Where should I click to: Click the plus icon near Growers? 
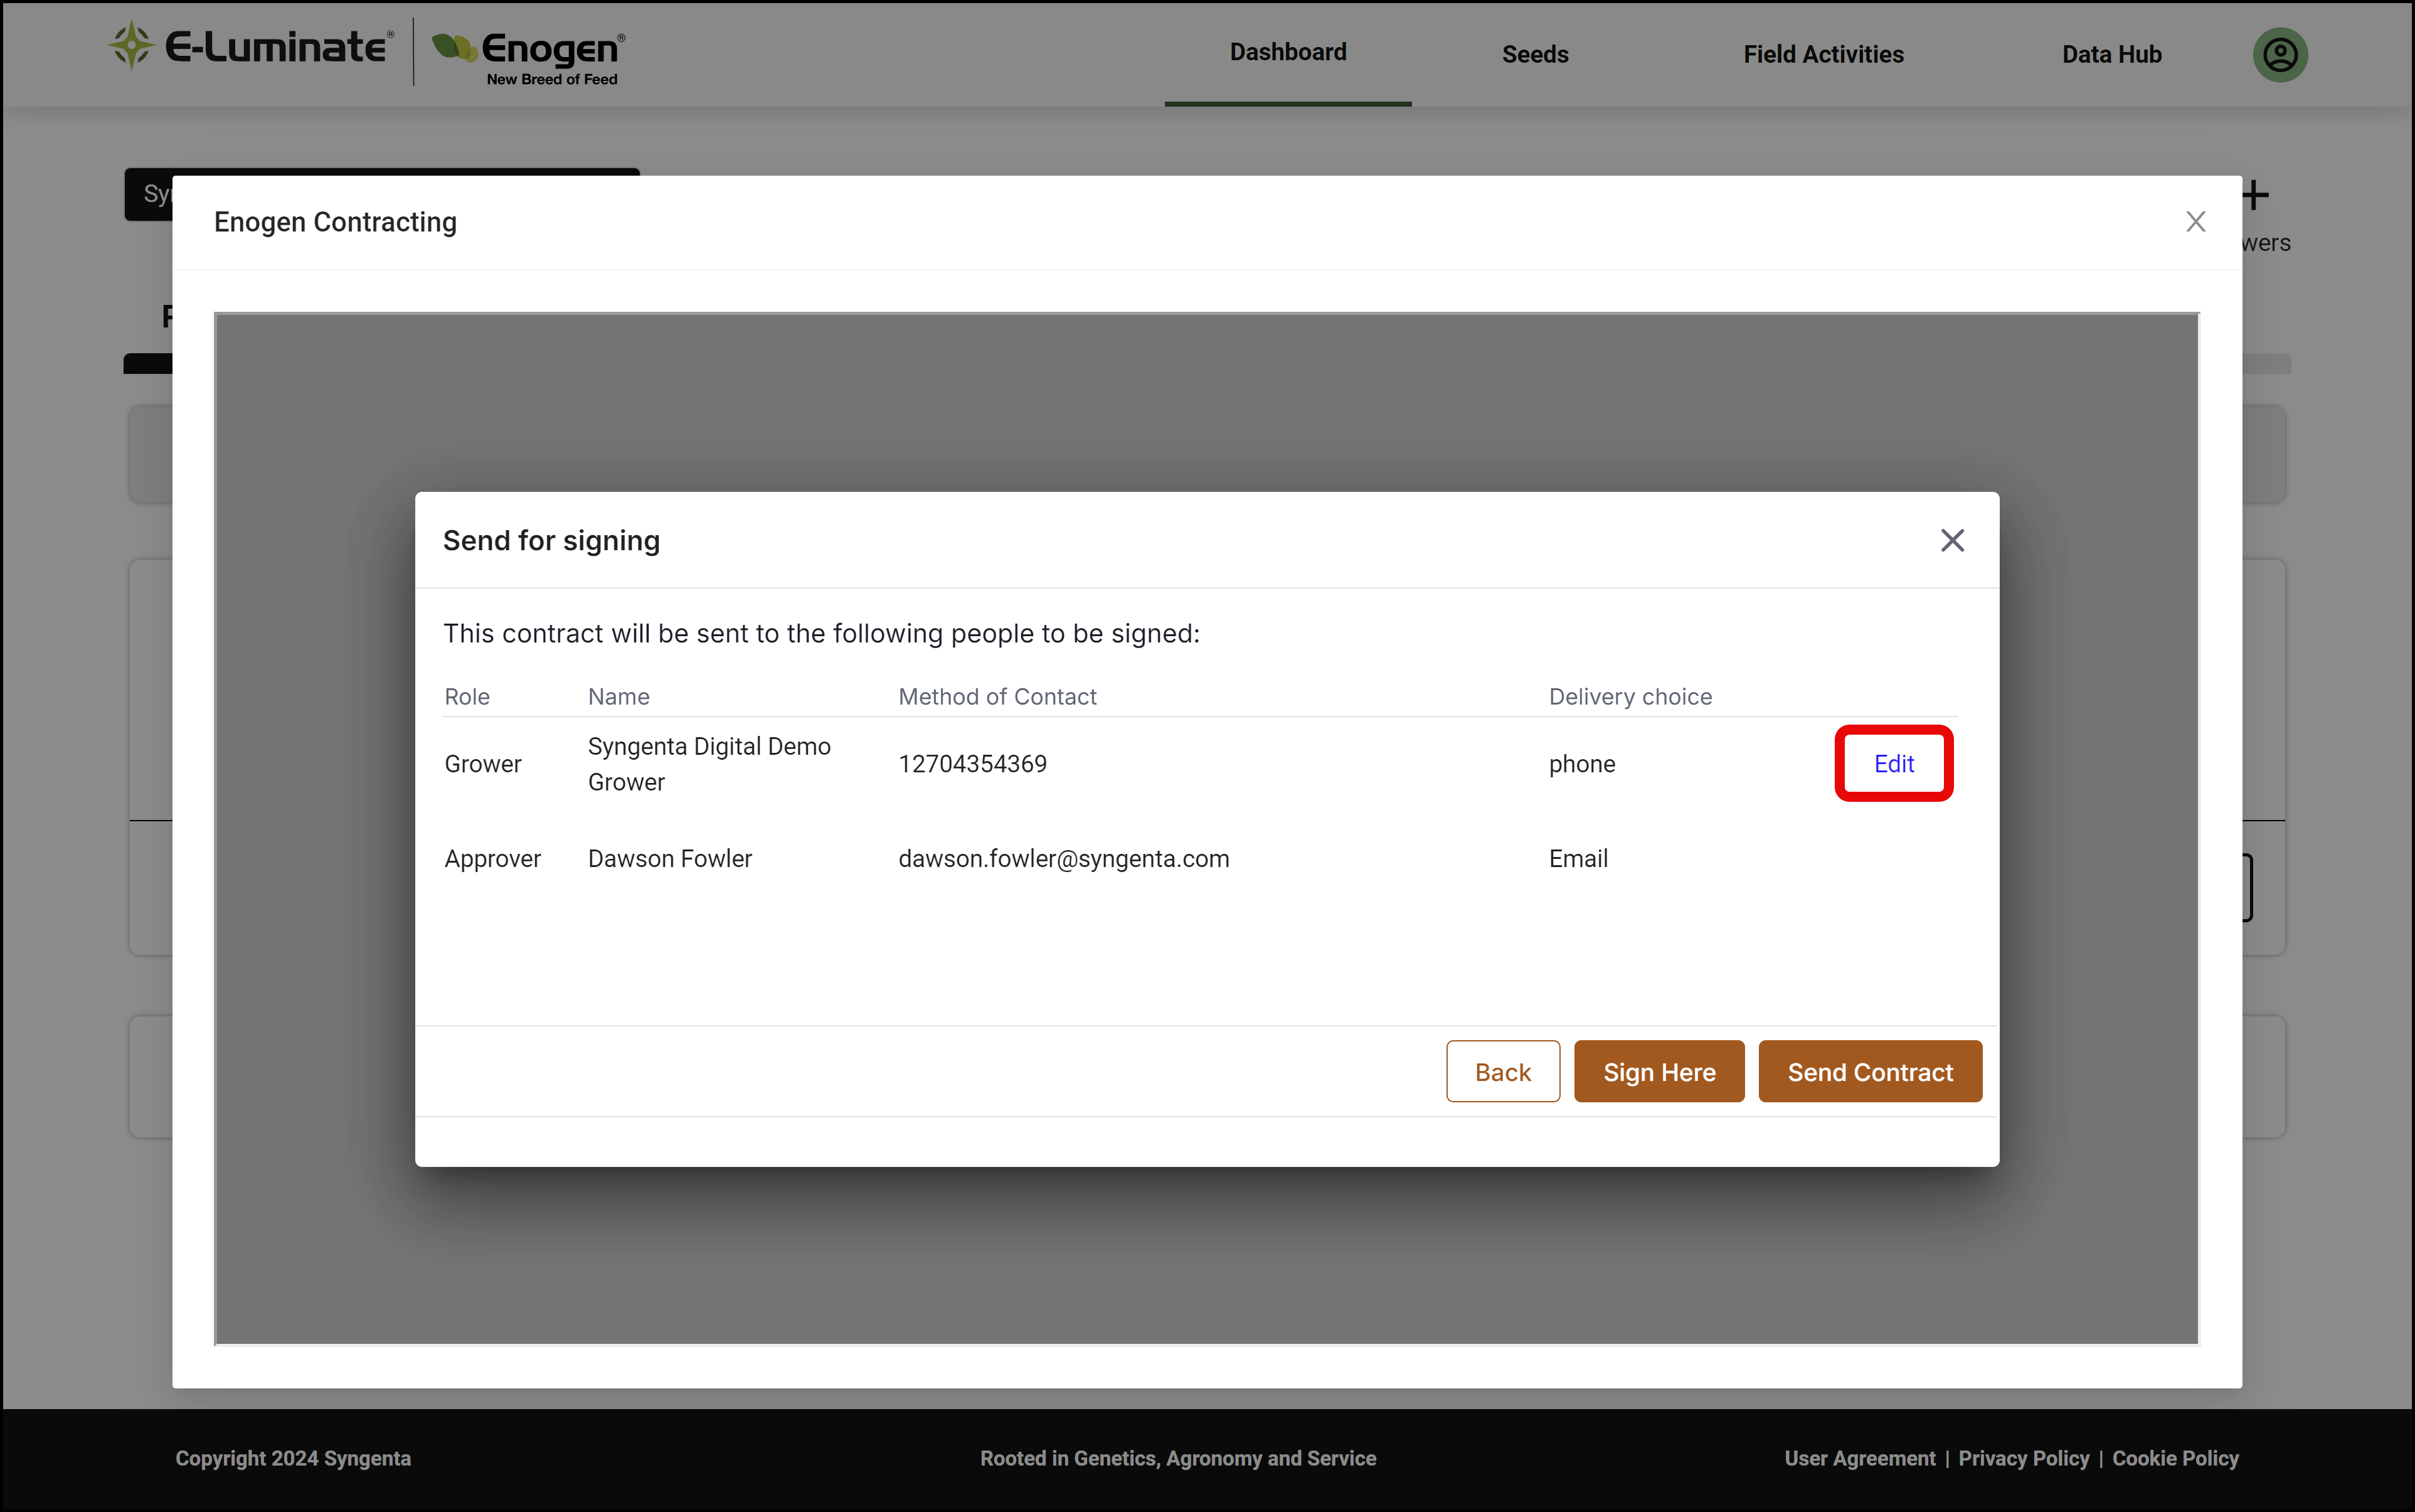tap(2255, 195)
